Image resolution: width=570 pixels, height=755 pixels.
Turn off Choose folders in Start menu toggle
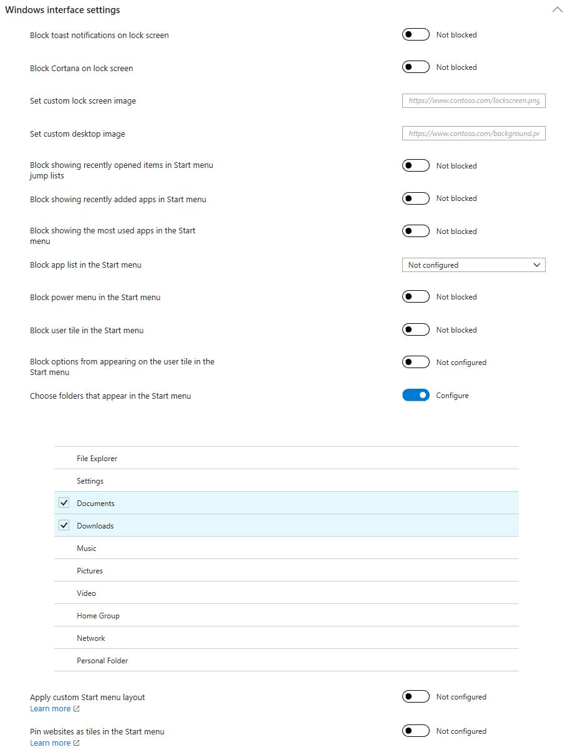click(416, 396)
